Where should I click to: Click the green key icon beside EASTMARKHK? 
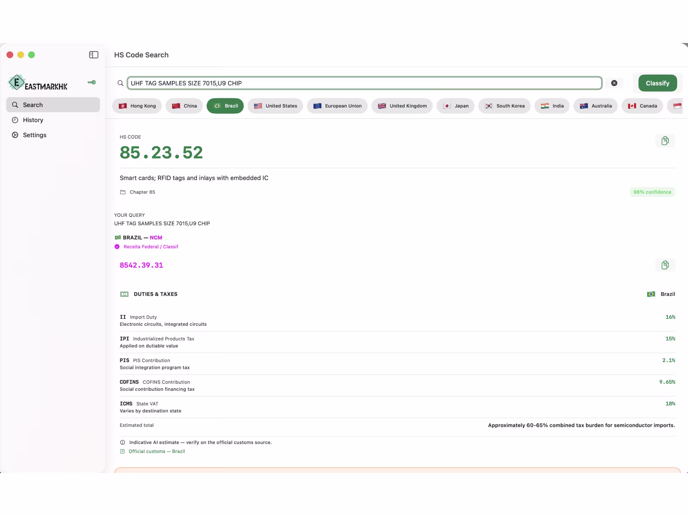pos(92,82)
